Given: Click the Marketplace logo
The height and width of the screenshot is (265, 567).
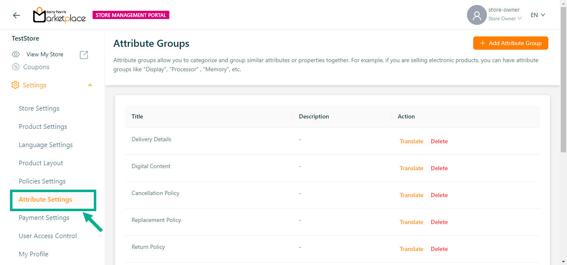Looking at the screenshot, I should click(59, 15).
